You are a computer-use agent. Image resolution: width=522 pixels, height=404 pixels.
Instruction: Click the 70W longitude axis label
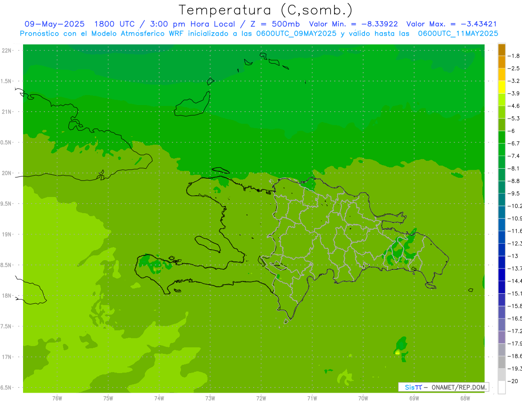pos(363,398)
